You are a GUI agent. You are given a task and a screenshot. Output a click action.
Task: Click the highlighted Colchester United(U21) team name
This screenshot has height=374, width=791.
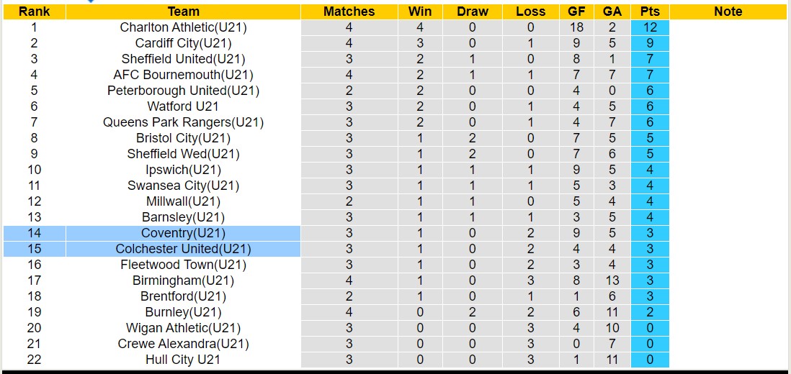pos(183,249)
